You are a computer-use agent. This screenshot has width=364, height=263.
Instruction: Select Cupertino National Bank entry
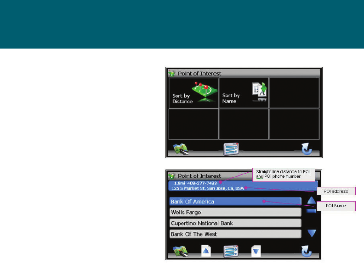pos(235,223)
